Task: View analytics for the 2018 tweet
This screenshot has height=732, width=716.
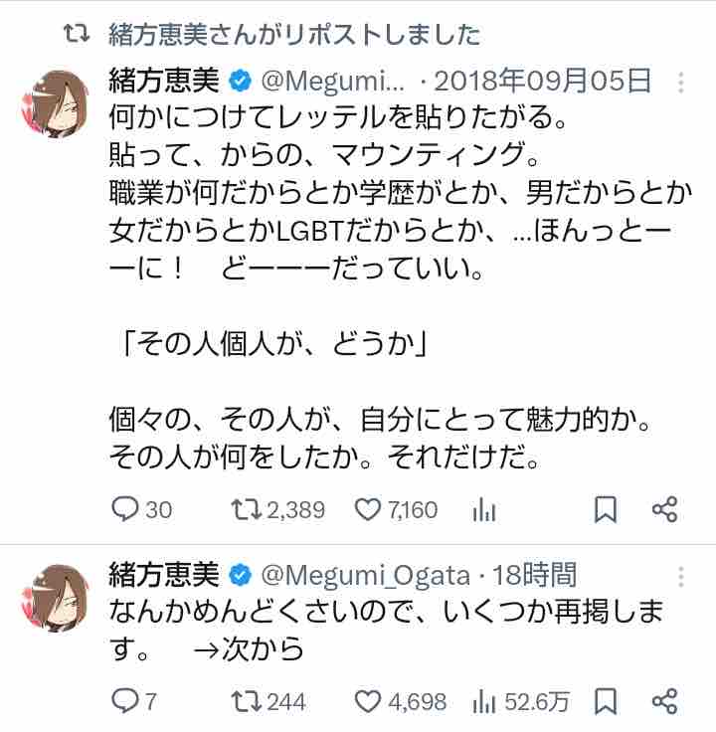Action: [484, 510]
